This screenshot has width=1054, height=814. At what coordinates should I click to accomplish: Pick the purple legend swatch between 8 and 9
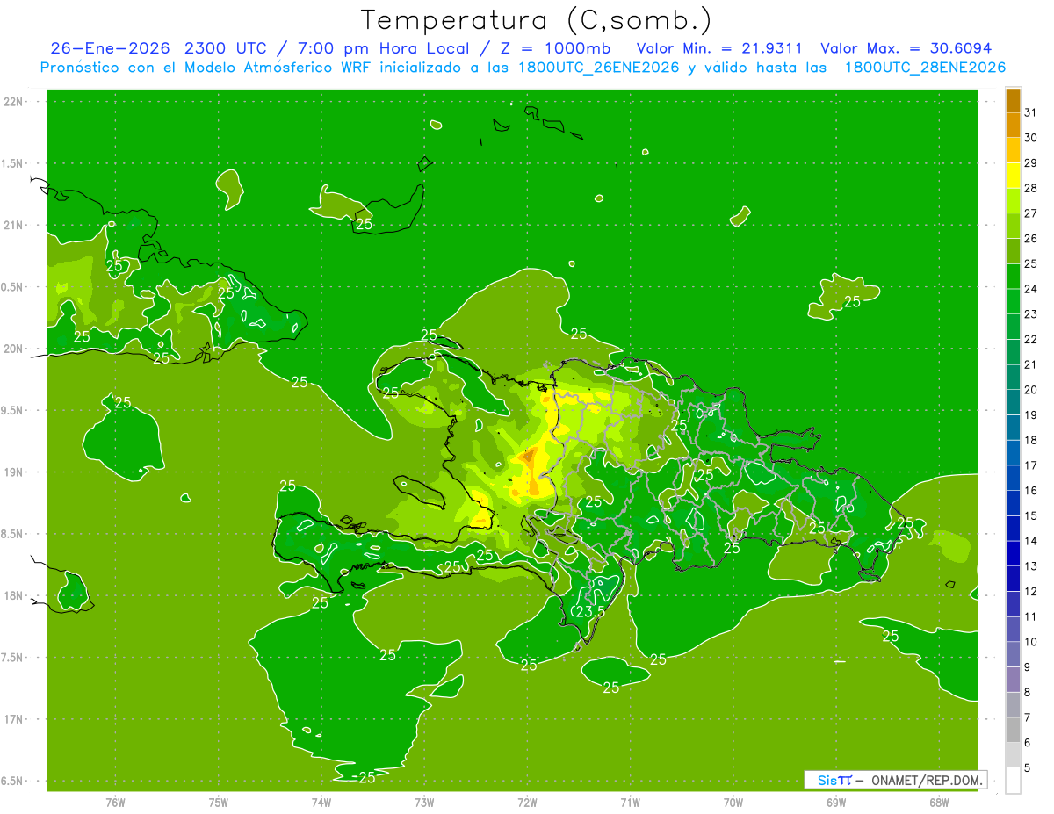click(x=1014, y=680)
